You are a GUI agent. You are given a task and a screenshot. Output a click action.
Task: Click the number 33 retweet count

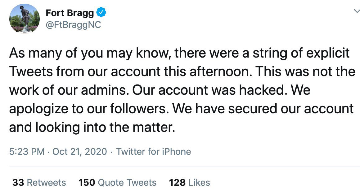(18, 183)
